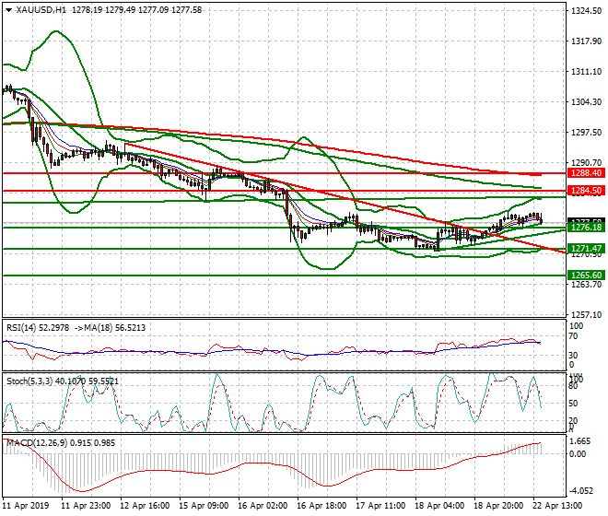
Task: Click the 1317.90 price scale value
Action: 586,41
